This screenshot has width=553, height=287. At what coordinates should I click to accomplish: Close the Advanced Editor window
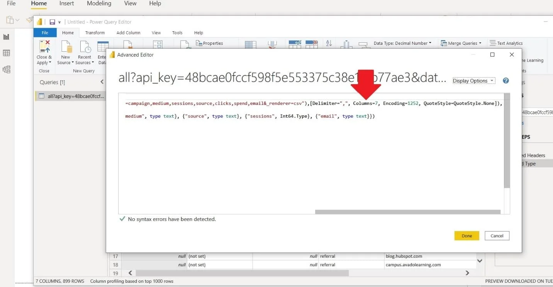coord(512,55)
